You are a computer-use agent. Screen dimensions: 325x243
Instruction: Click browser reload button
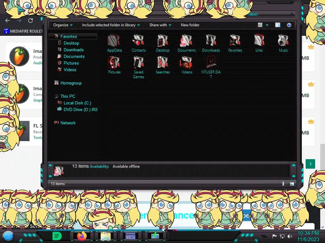(x=30, y=21)
